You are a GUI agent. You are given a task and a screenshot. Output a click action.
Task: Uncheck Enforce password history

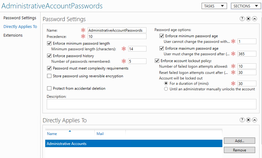pyautogui.click(x=49, y=56)
